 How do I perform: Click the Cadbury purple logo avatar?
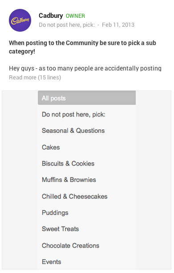(x=20, y=21)
